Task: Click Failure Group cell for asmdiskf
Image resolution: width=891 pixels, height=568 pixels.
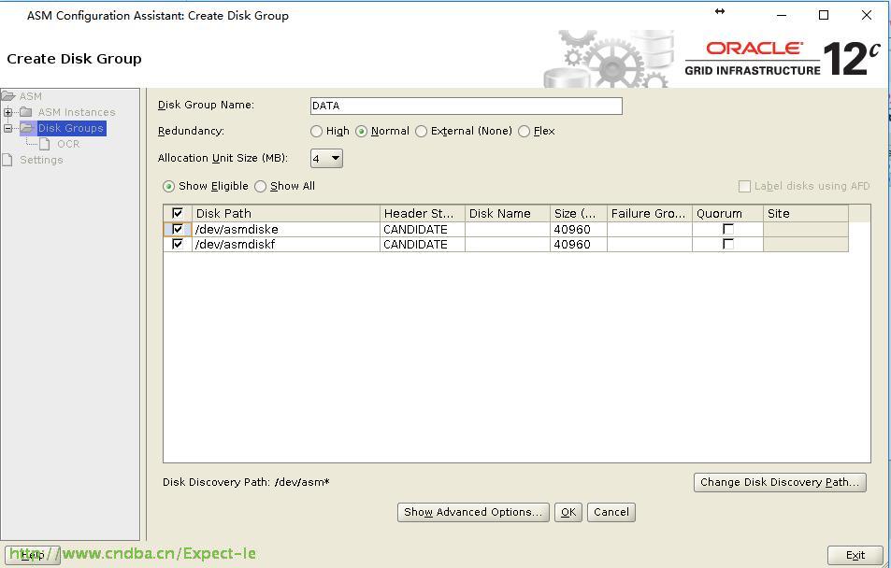Action: tap(650, 244)
